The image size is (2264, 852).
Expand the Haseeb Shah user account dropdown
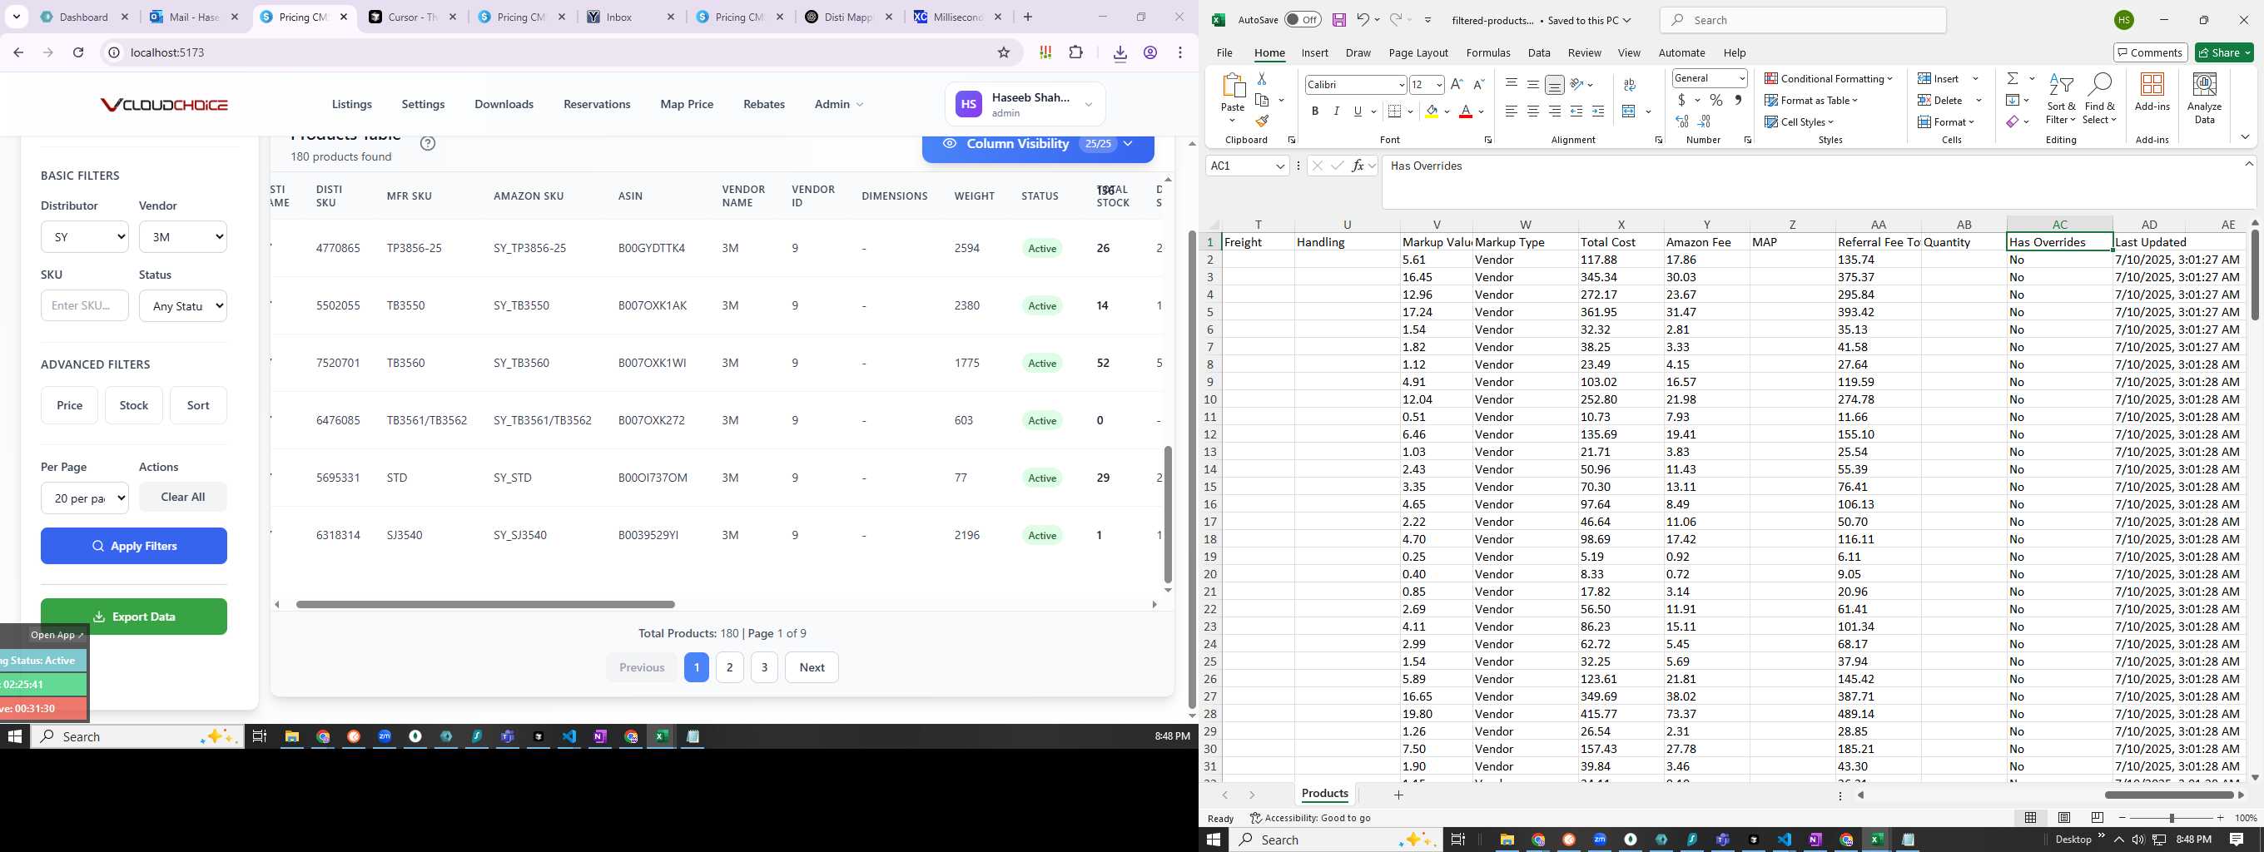pos(1025,104)
